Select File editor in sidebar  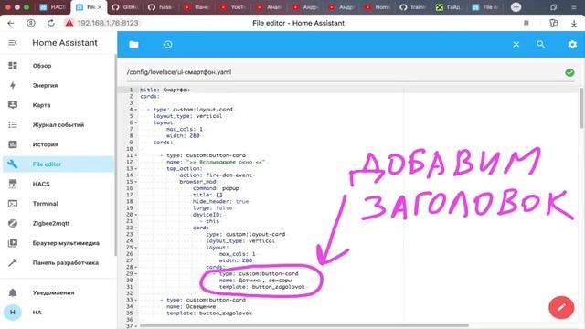click(x=58, y=164)
